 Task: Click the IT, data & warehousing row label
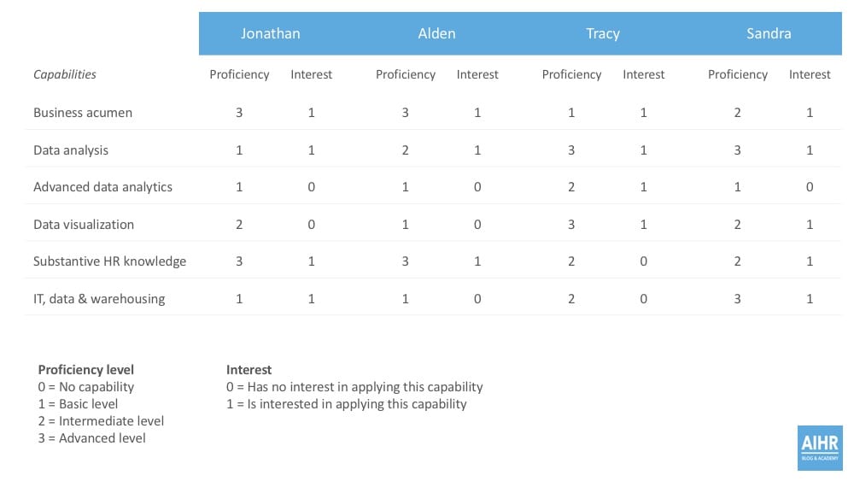click(x=99, y=299)
